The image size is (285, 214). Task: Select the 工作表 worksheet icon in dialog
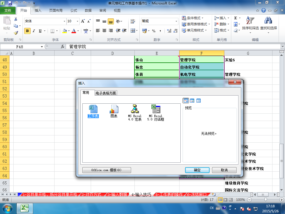93,111
